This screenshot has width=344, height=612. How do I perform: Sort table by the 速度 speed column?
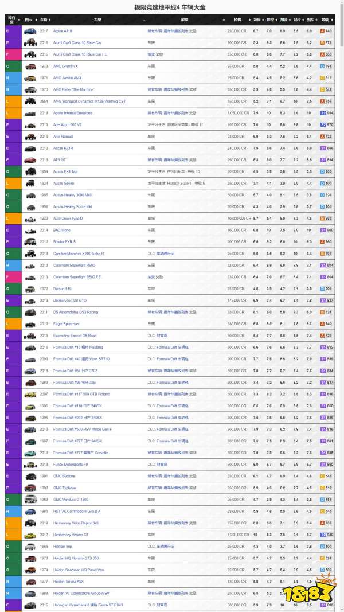tap(257, 20)
